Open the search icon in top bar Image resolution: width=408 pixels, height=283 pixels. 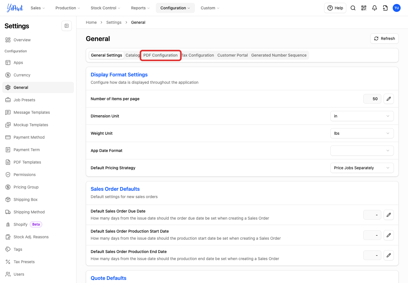[x=353, y=8]
